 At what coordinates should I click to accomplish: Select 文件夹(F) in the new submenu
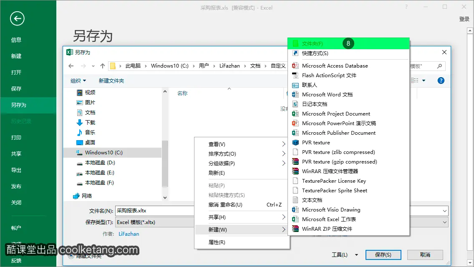point(348,43)
